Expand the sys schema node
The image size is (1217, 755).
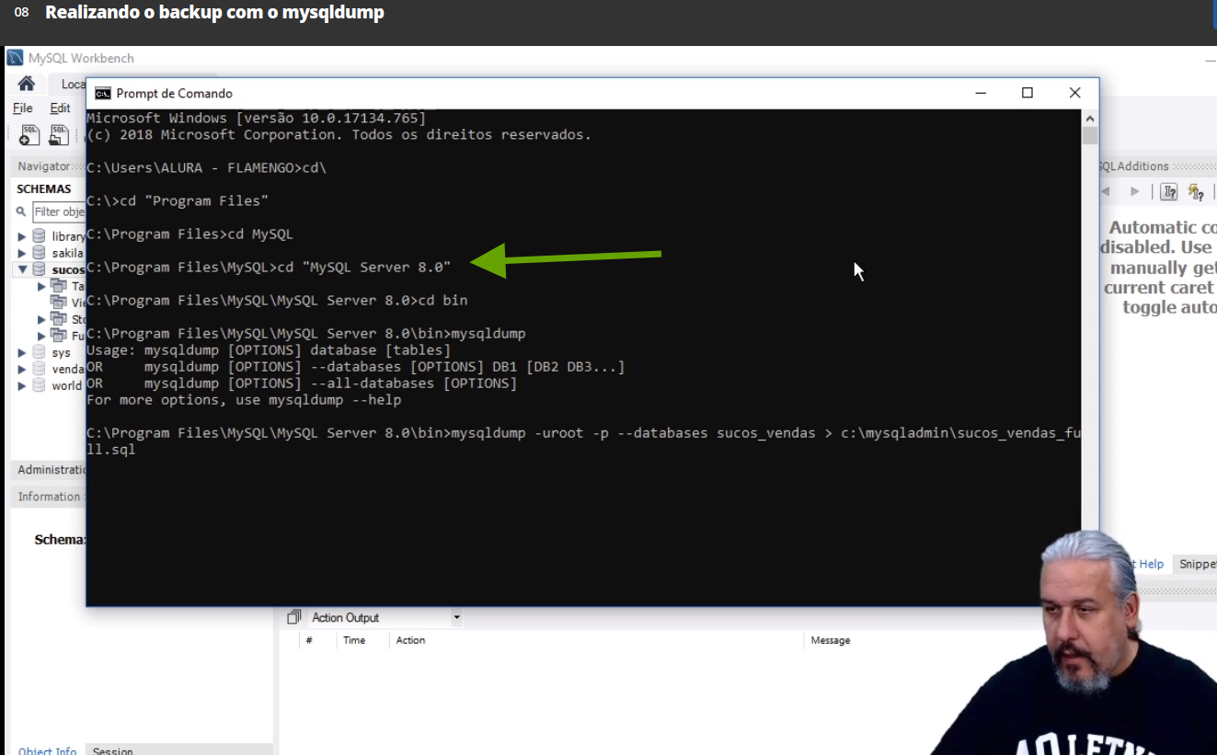[22, 352]
